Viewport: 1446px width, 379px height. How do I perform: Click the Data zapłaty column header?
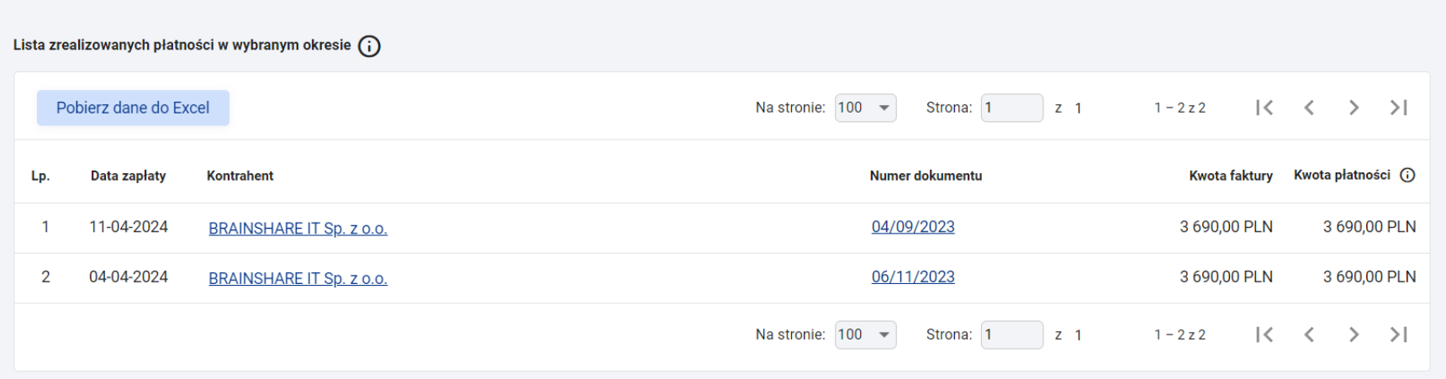[128, 176]
